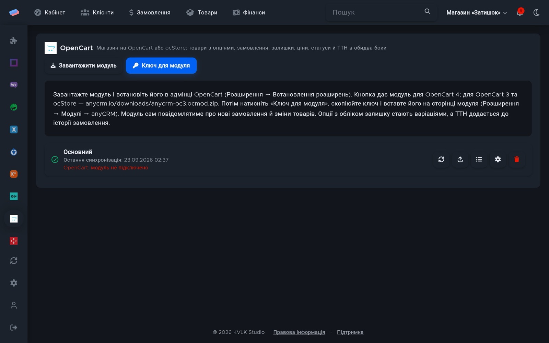Image resolution: width=549 pixels, height=343 pixels.
Task: Sync the Основний connection now
Action: click(x=441, y=159)
